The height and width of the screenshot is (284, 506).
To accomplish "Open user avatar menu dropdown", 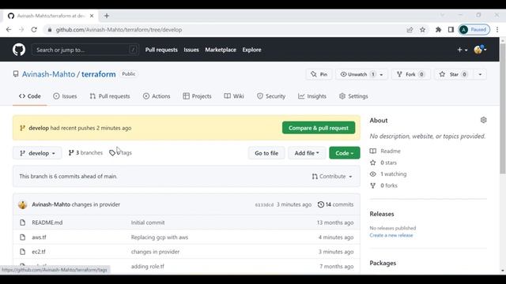I will pos(480,50).
